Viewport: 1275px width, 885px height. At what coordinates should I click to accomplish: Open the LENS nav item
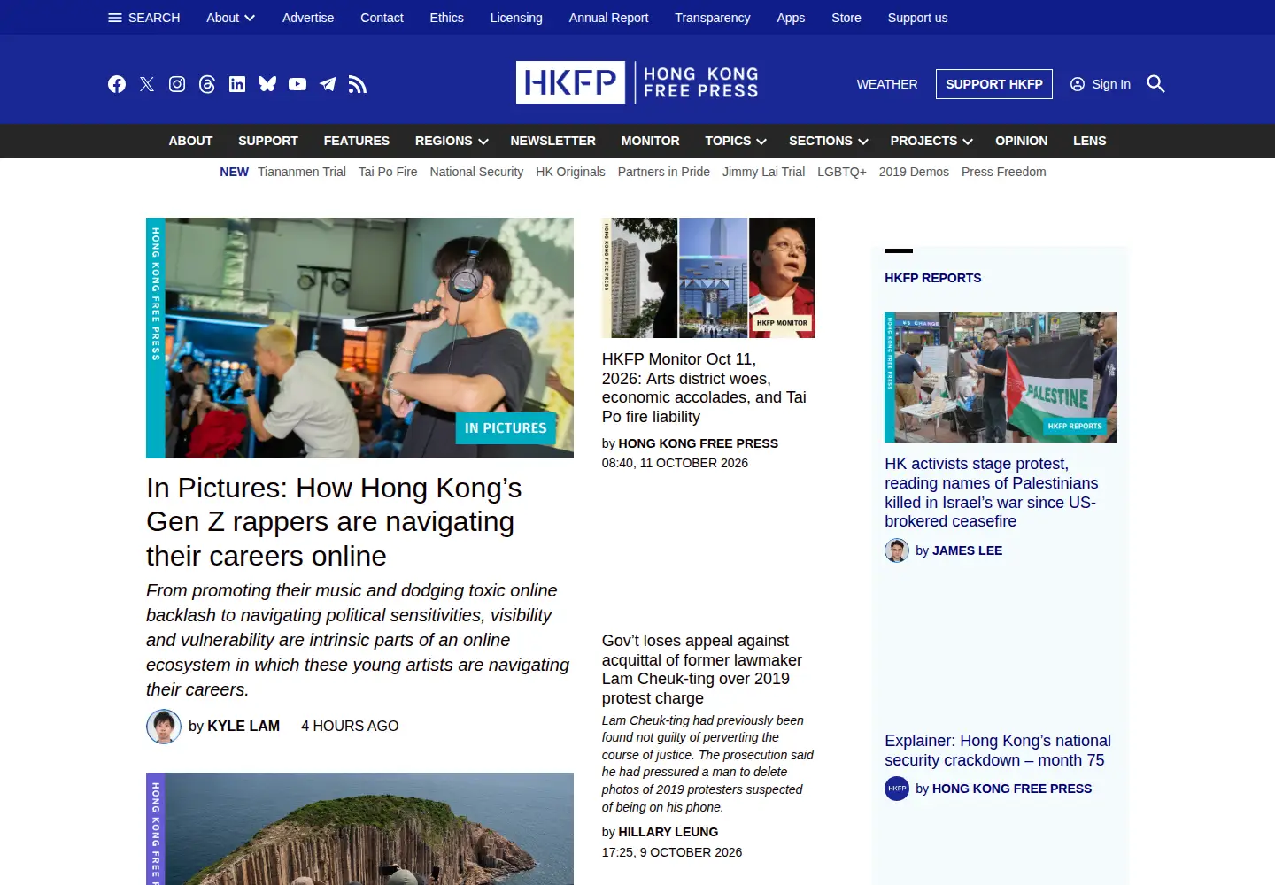click(1090, 141)
